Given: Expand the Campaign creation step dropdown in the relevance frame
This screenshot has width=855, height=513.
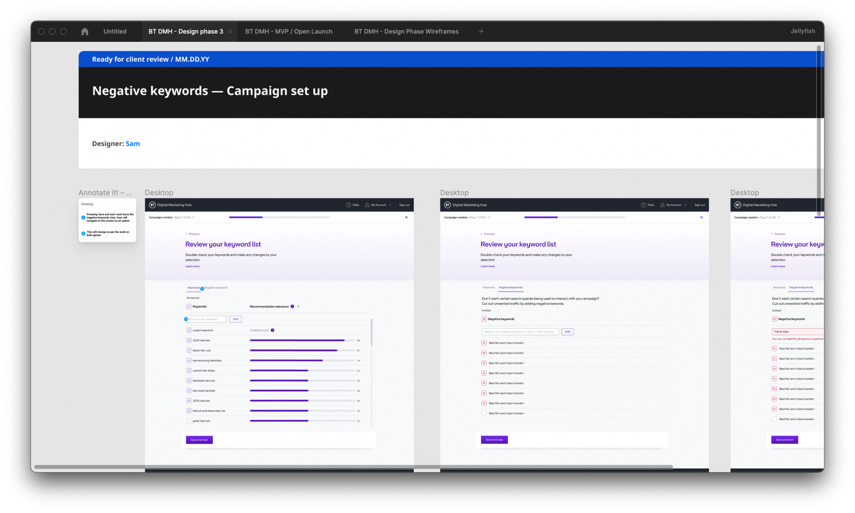Looking at the screenshot, I should coord(194,218).
